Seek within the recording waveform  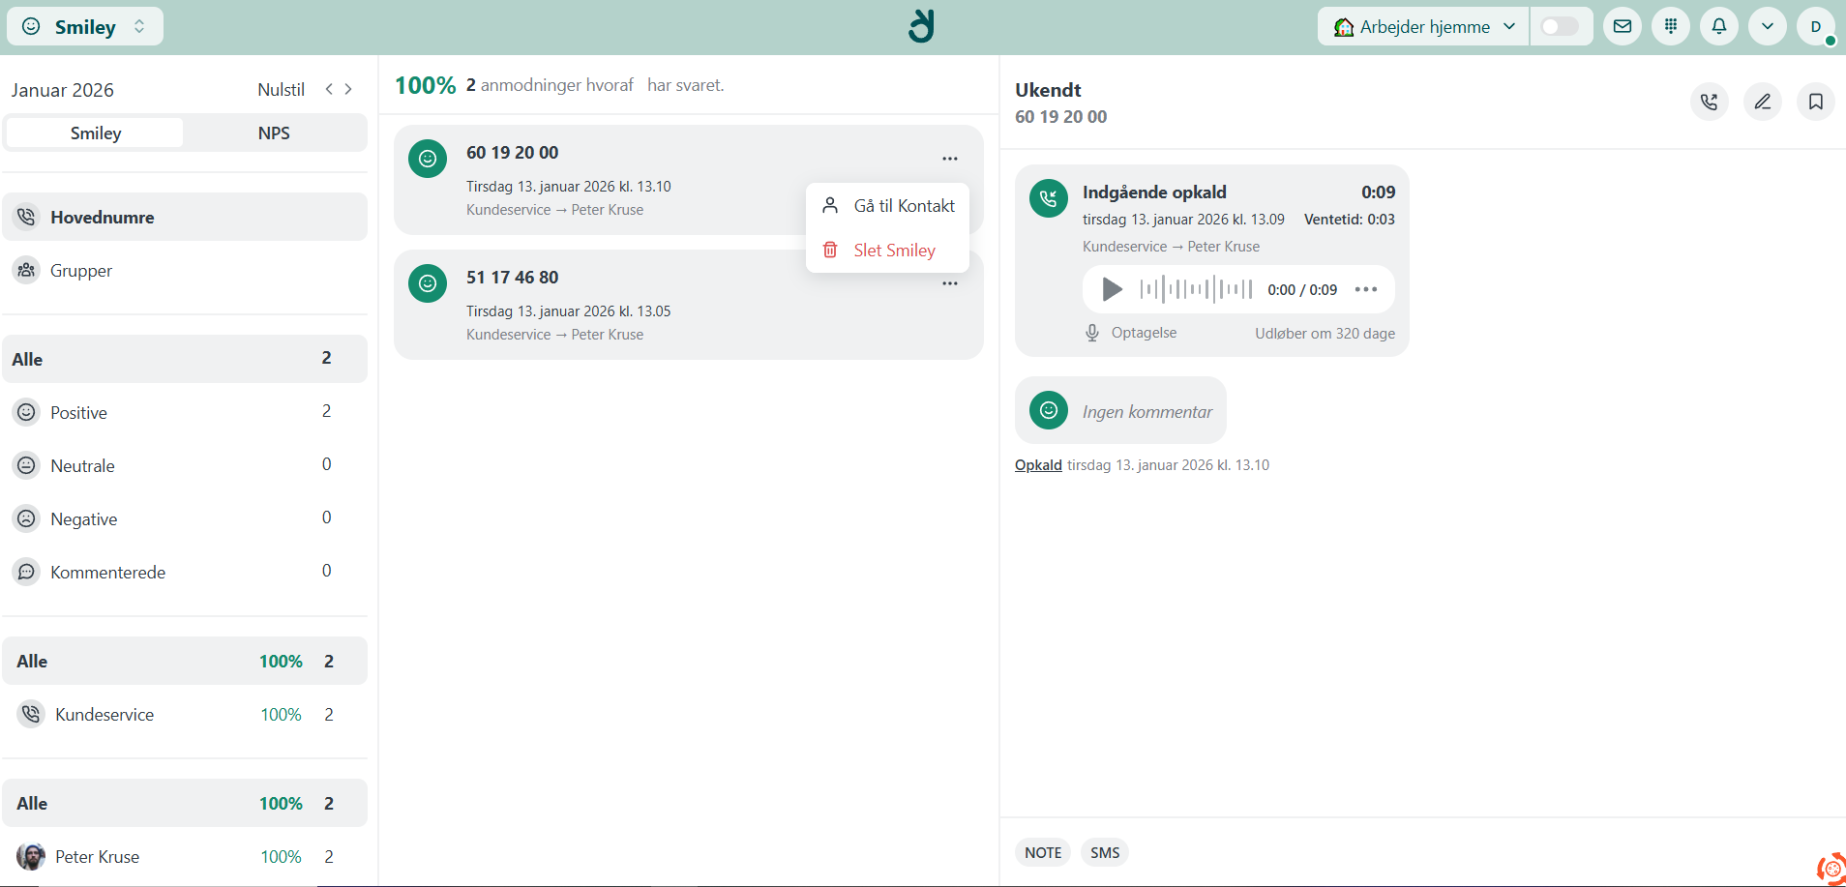[x=1196, y=289]
